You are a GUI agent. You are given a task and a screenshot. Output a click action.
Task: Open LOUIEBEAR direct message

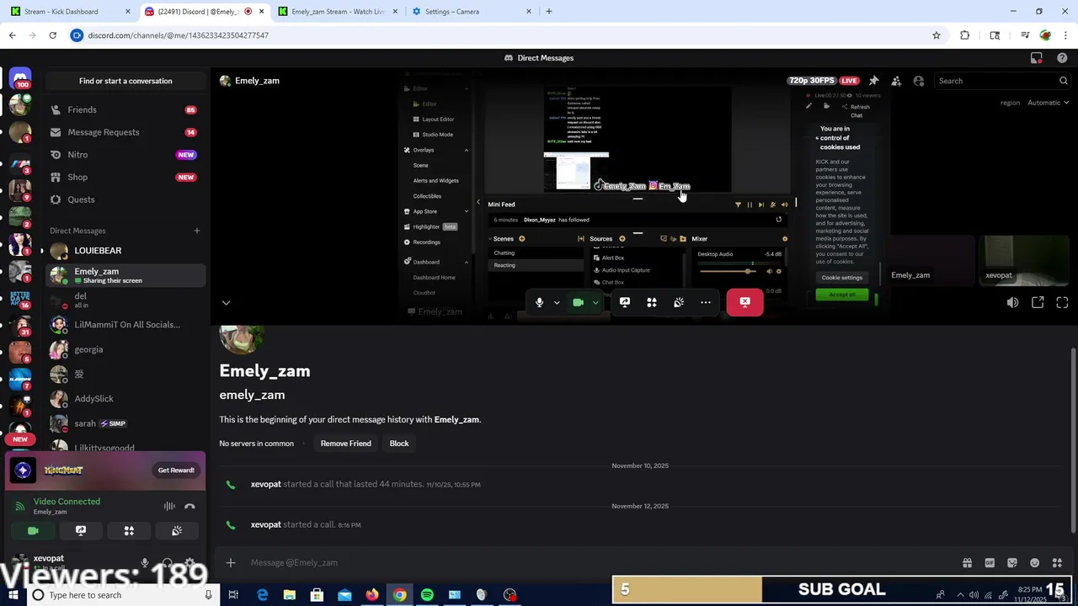click(125, 251)
